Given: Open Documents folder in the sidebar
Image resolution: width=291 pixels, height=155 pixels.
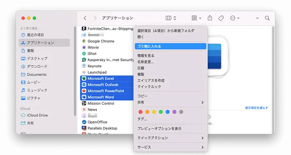Looking at the screenshot, I should pyautogui.click(x=44, y=74).
